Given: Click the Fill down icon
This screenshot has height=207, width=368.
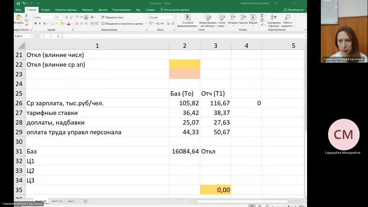Looking at the screenshot, I should pos(262,20).
